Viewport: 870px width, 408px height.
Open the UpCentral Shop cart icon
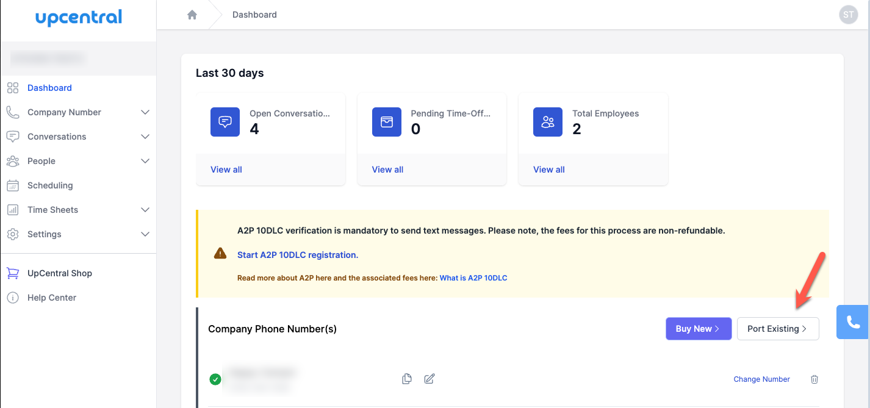12,273
